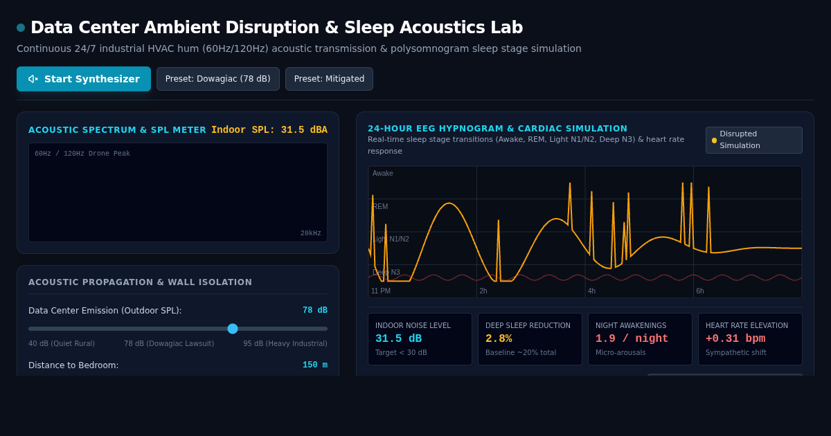Click 'Distance to Bedroom:' label
This screenshot has width=831, height=436.
pos(73,365)
